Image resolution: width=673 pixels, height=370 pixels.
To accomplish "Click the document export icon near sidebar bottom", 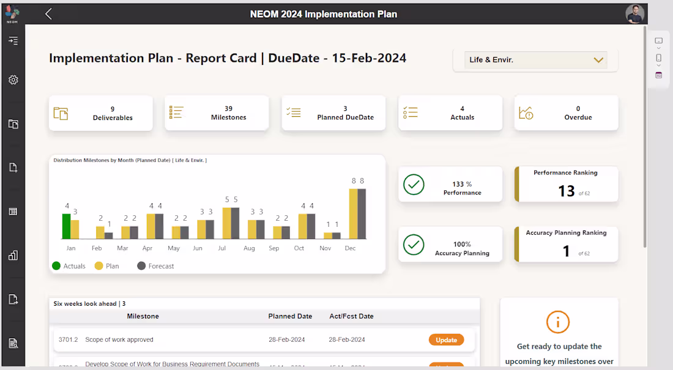I will click(13, 299).
